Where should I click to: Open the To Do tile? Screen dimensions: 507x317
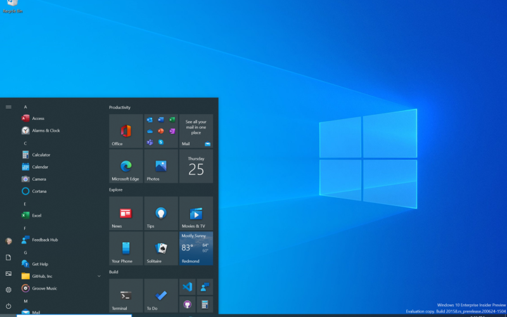[161, 295]
